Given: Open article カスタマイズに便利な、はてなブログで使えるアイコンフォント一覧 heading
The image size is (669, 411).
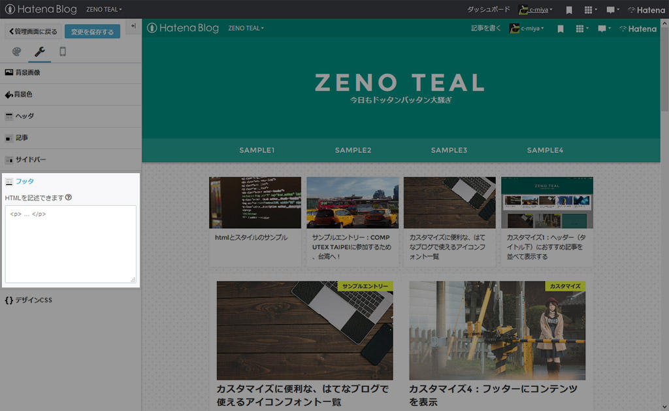Looking at the screenshot, I should pos(302,395).
